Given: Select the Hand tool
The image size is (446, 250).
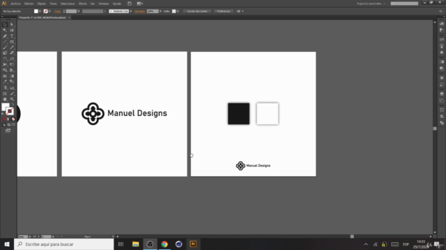Looking at the screenshot, I should 5,99.
